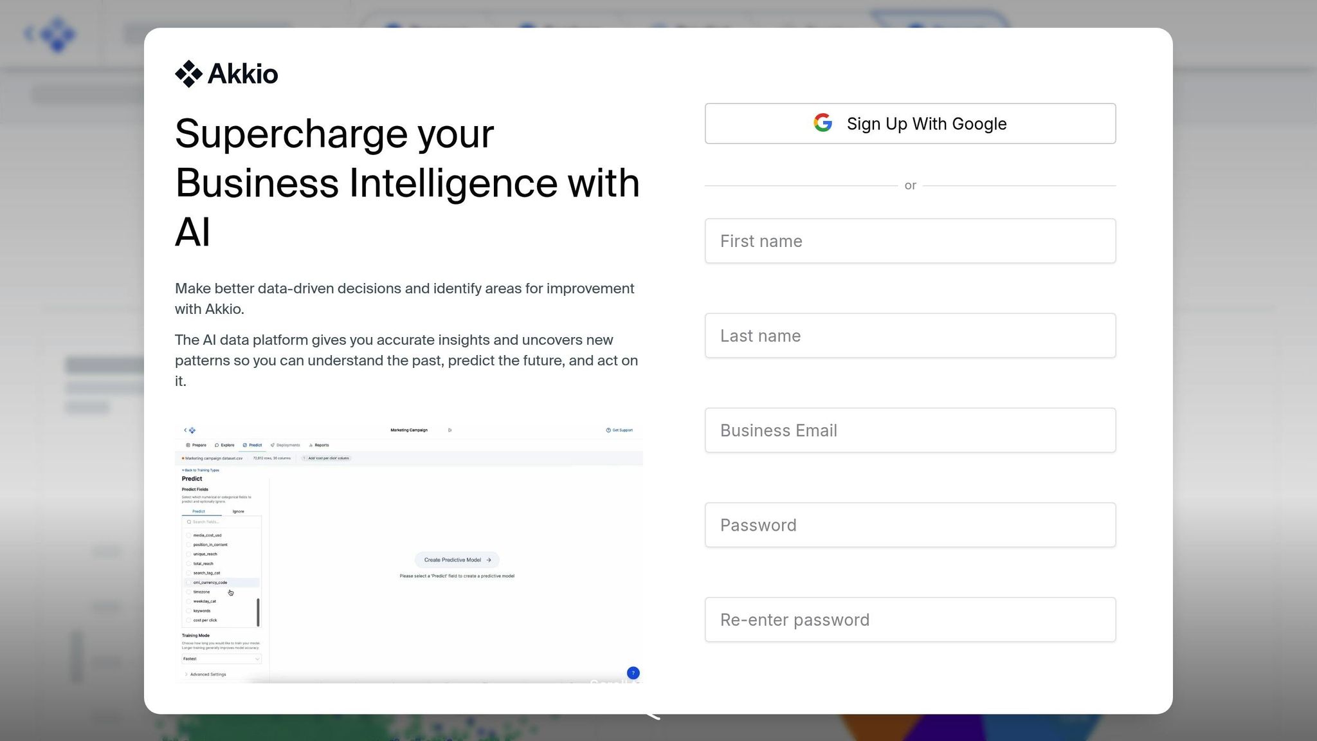Image resolution: width=1317 pixels, height=741 pixels.
Task: Click the Sign Up With Google button
Action: tap(910, 123)
